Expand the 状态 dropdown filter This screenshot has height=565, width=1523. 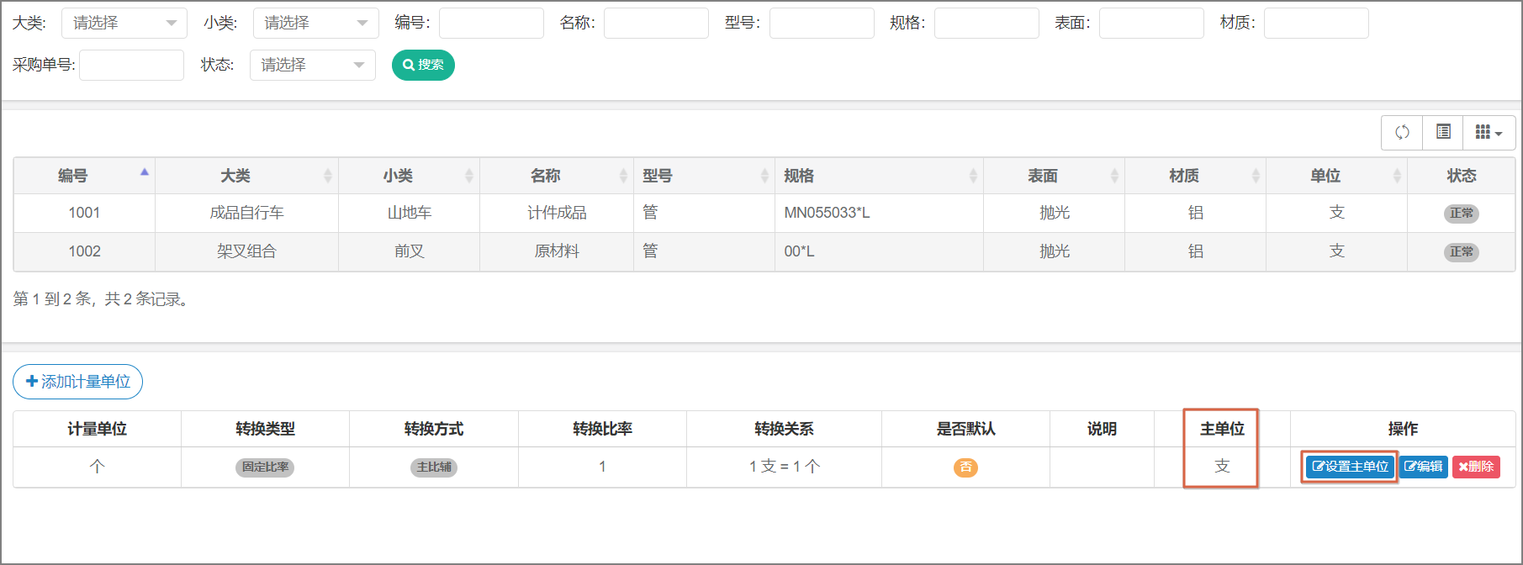click(312, 65)
